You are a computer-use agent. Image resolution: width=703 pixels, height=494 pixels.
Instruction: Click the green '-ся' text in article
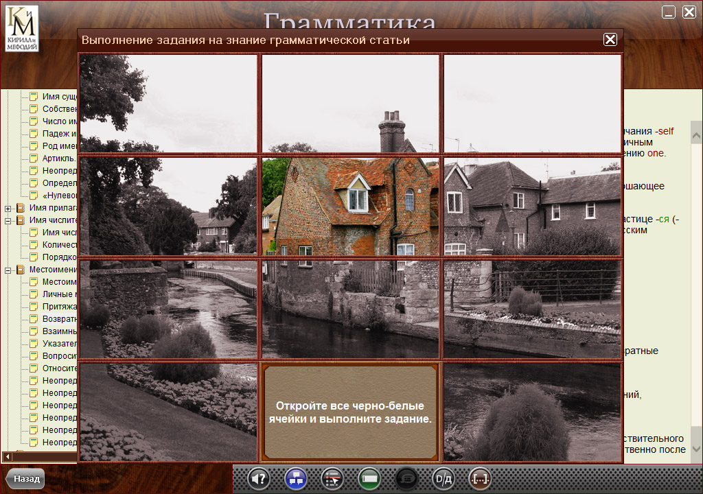(662, 219)
